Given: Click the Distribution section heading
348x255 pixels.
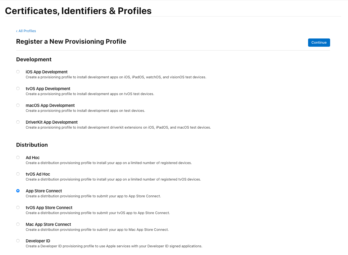Looking at the screenshot, I should 32,145.
